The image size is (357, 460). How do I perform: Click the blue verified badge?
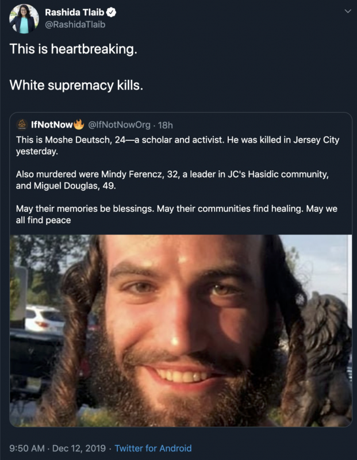coord(111,12)
